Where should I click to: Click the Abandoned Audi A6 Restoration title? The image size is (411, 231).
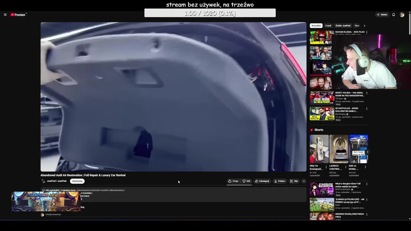point(83,175)
